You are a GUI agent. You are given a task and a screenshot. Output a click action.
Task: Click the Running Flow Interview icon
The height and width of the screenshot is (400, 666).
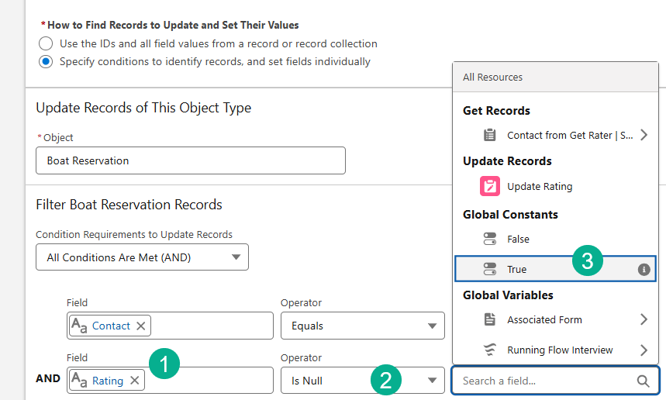tap(489, 350)
